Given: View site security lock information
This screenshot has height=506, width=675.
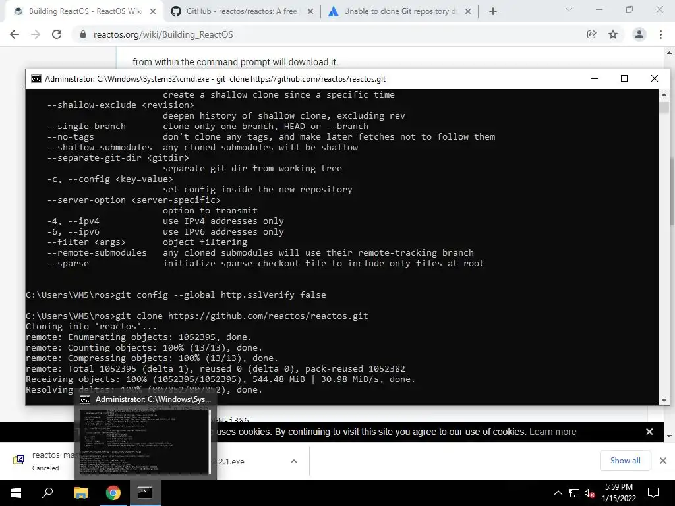Looking at the screenshot, I should (83, 34).
